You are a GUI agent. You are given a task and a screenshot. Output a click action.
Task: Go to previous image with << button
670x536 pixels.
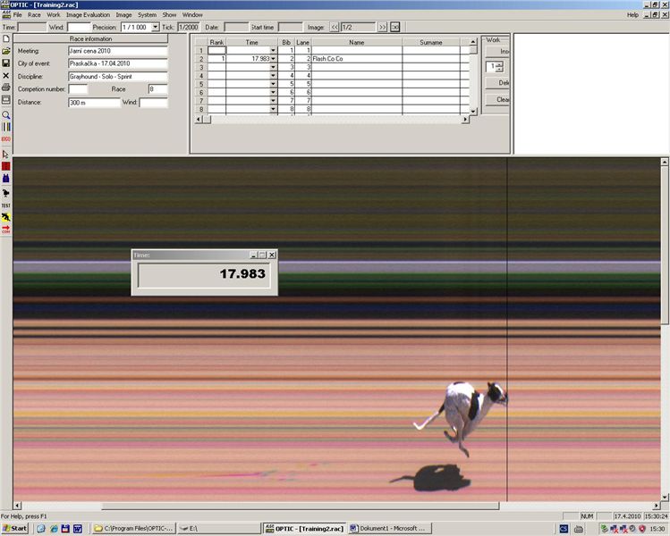click(335, 27)
